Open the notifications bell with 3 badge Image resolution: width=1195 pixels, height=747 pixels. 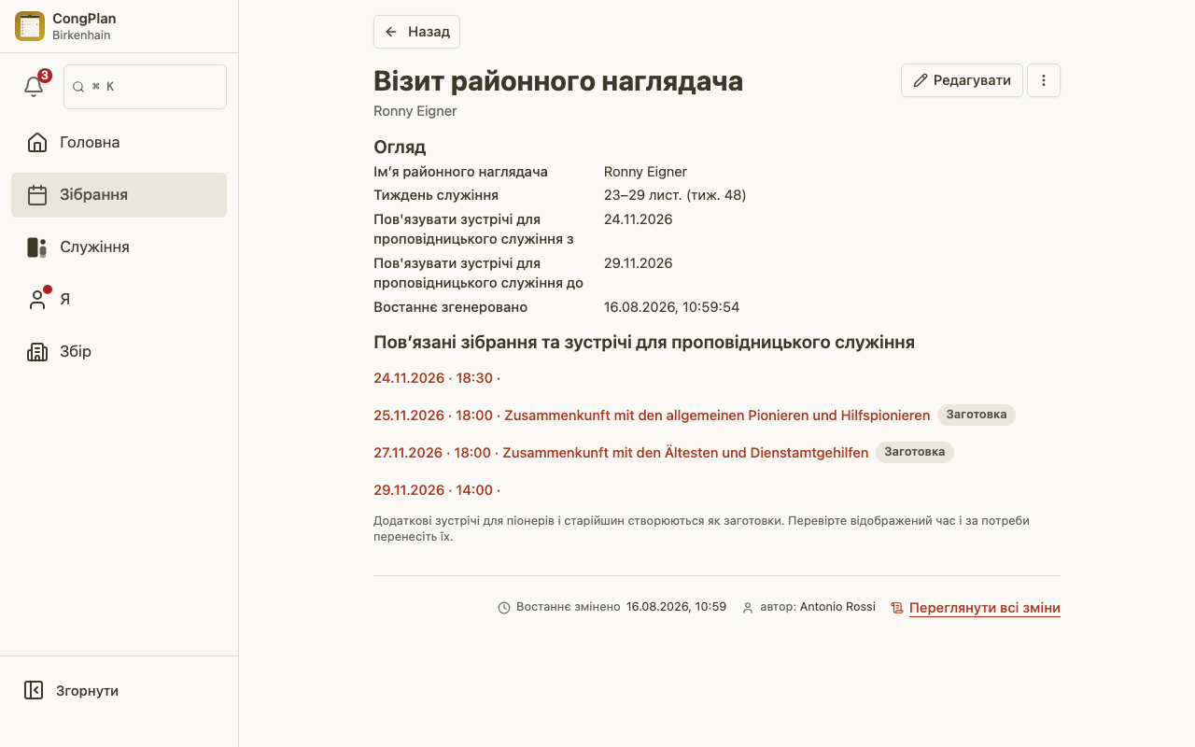pyautogui.click(x=35, y=86)
